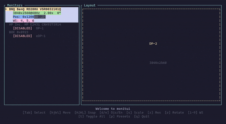Click the [q] Quit shortcut
The width and height of the screenshot is (226, 124).
141,116
